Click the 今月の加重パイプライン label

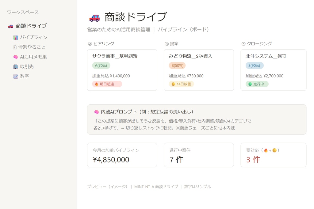[x=116, y=150]
